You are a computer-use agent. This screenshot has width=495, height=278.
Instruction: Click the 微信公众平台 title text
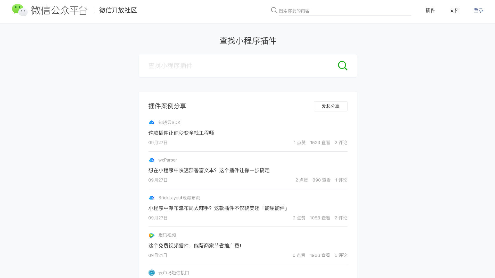coord(59,11)
